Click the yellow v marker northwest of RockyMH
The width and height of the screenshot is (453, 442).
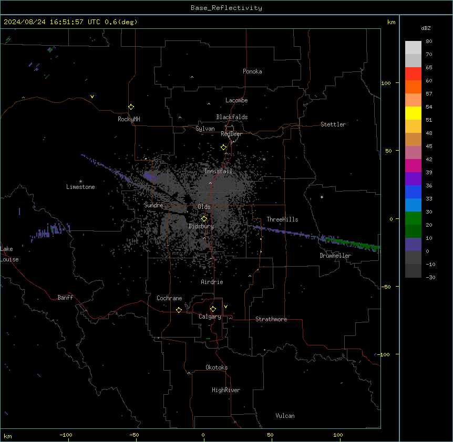[x=92, y=97]
